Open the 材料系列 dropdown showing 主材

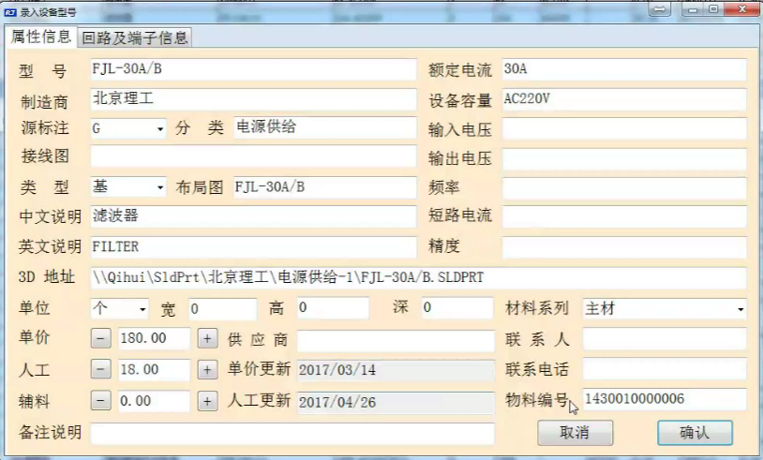tap(665, 309)
